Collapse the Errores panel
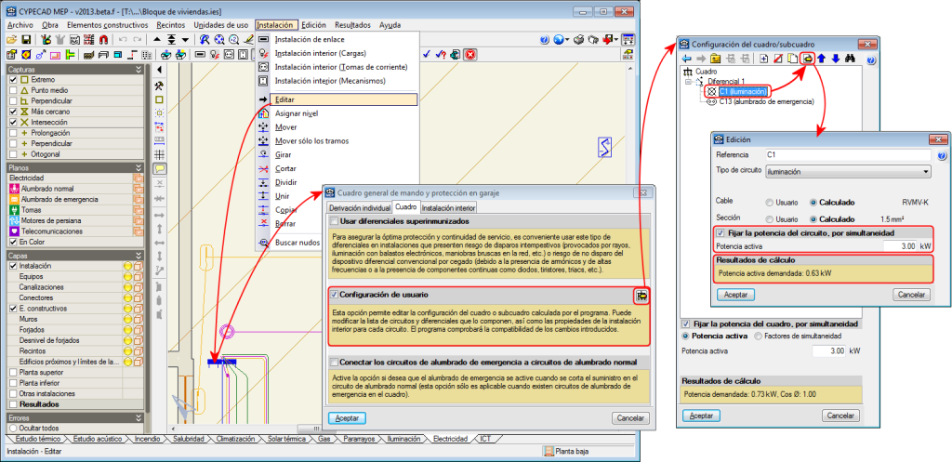 [139, 417]
